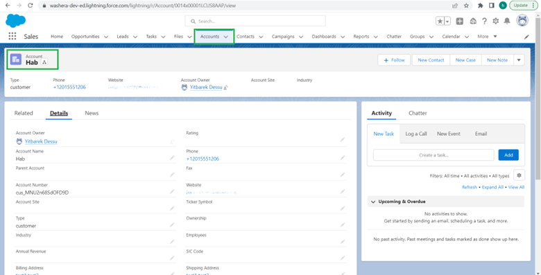The width and height of the screenshot is (541, 275).
Task: Open the Setup gear icon
Action: 496,21
